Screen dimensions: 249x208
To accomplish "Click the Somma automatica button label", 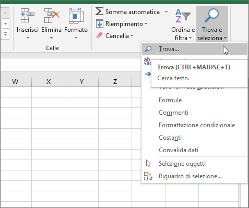I will coord(133,12).
